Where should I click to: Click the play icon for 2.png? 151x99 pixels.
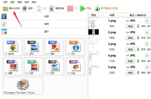coord(147,33)
